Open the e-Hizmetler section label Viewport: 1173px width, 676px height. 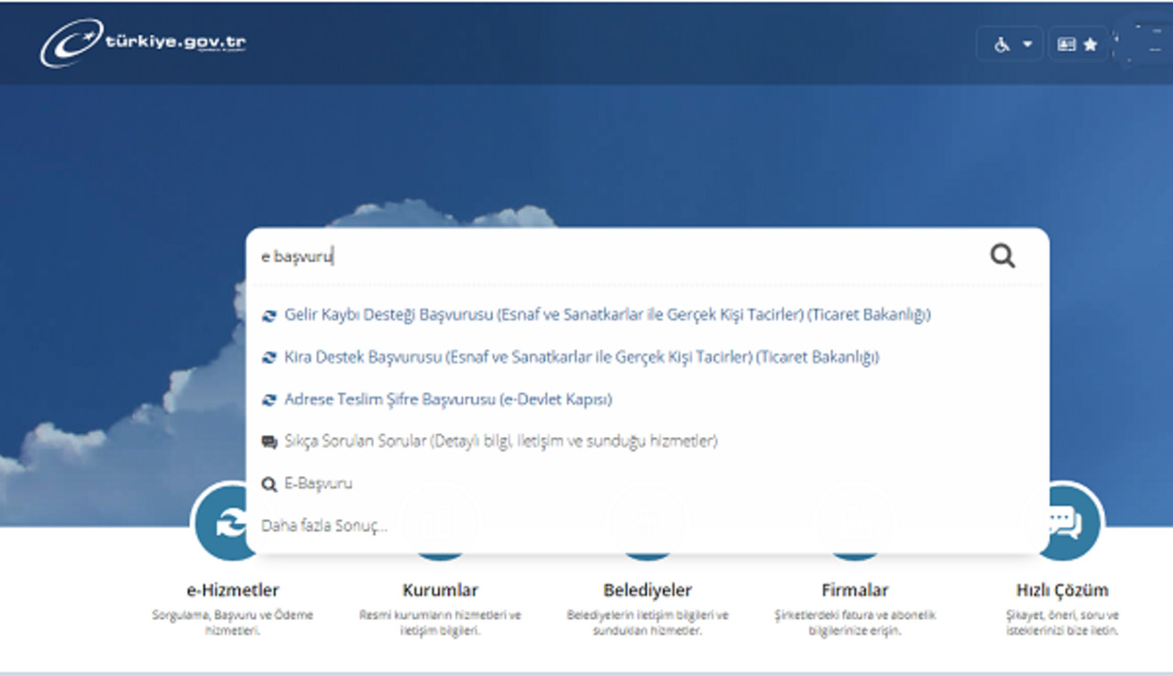233,590
